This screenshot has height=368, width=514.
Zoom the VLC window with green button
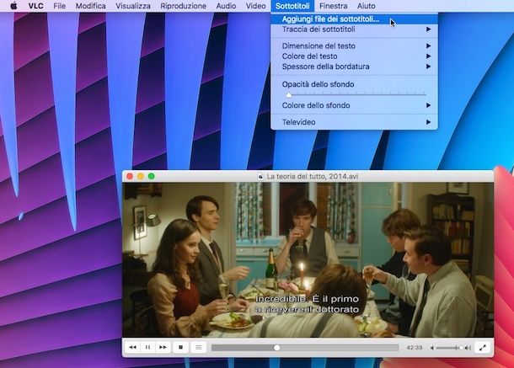[151, 176]
